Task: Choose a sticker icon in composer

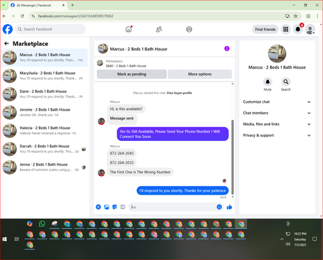Action: tap(114, 207)
